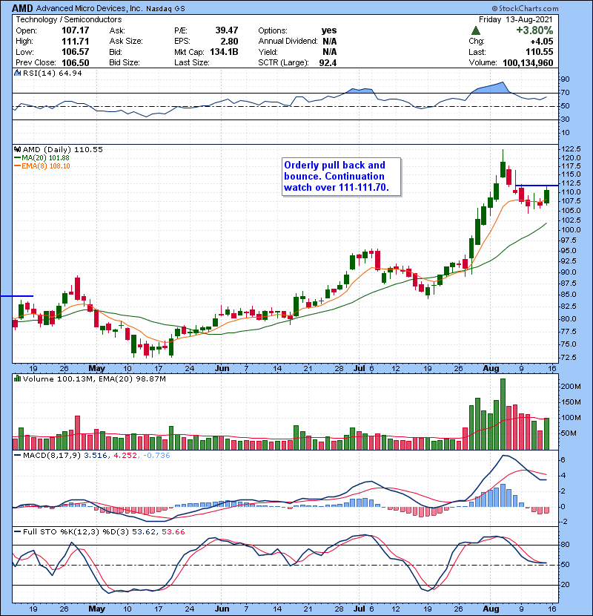Click the RSI(14) 64.94 indicator label

[52, 73]
